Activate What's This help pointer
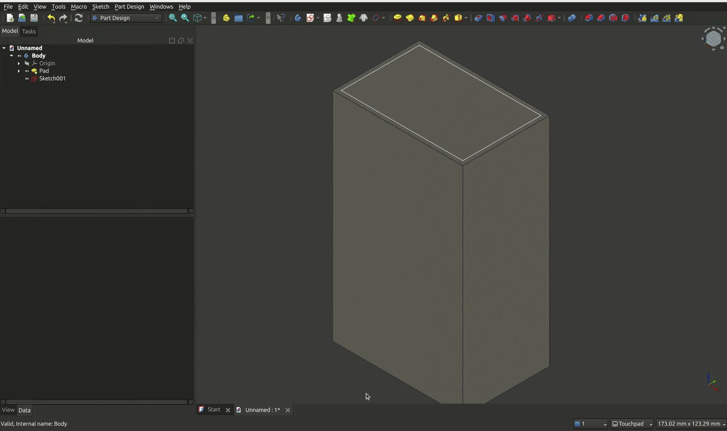727x431 pixels. pyautogui.click(x=281, y=18)
